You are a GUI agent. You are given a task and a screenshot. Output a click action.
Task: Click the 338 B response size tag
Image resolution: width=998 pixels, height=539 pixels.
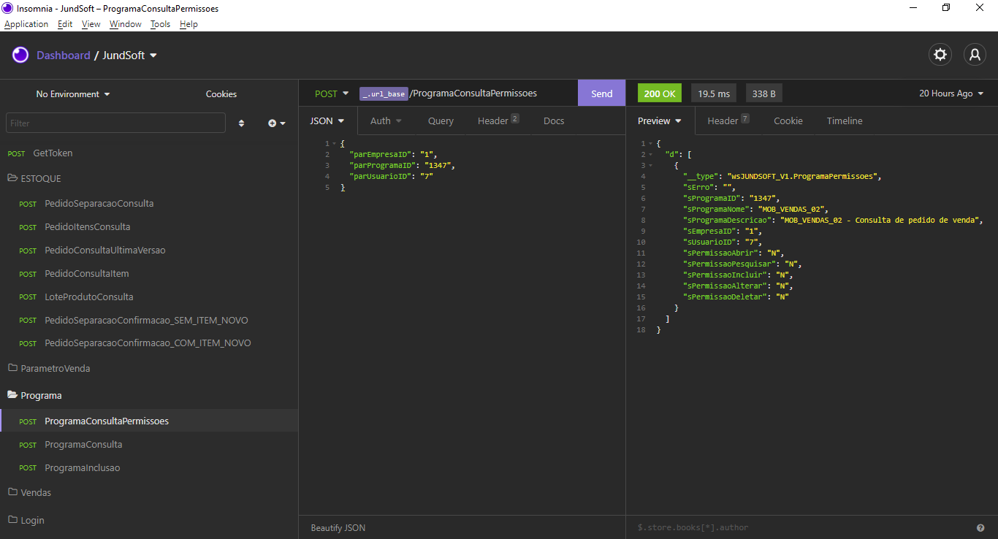click(x=764, y=93)
